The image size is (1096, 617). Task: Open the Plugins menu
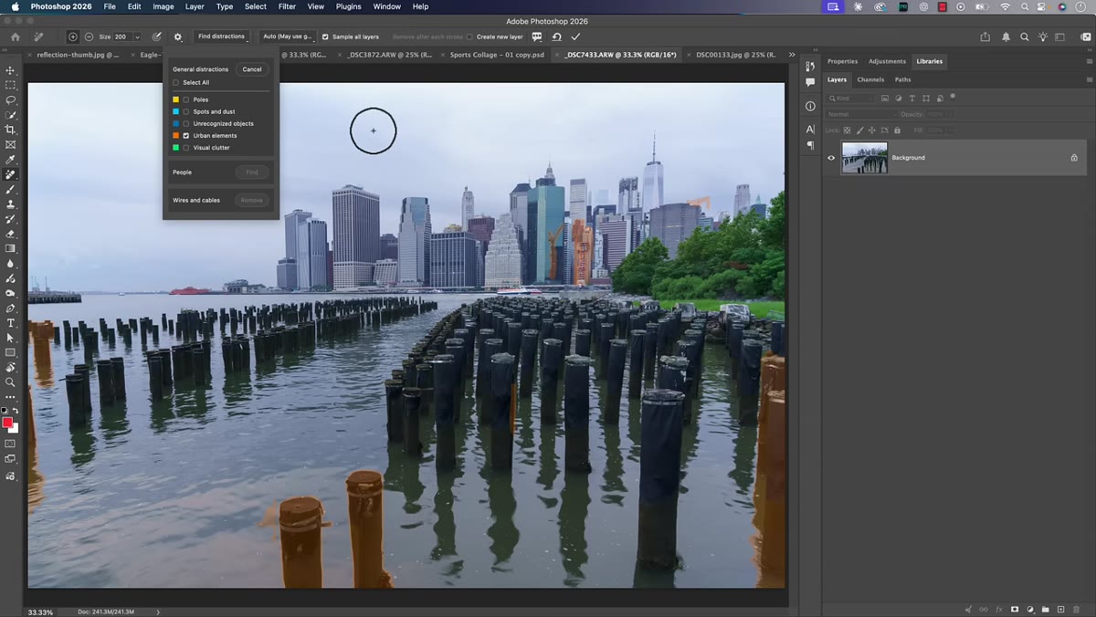tap(348, 6)
